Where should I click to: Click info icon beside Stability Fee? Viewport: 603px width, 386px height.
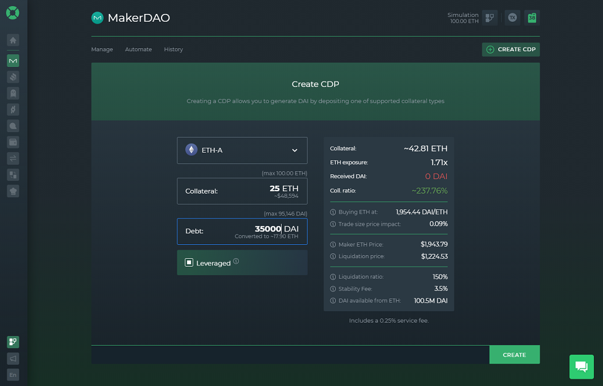[333, 289]
